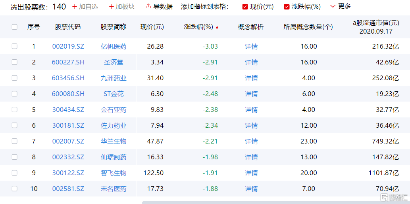Sort by 现价(元) column header
410x204 pixels.
(x=152, y=27)
